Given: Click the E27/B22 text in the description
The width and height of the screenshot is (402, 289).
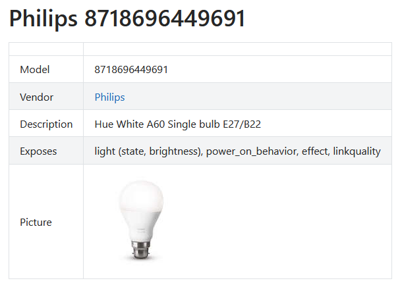Looking at the screenshot, I should 247,124.
